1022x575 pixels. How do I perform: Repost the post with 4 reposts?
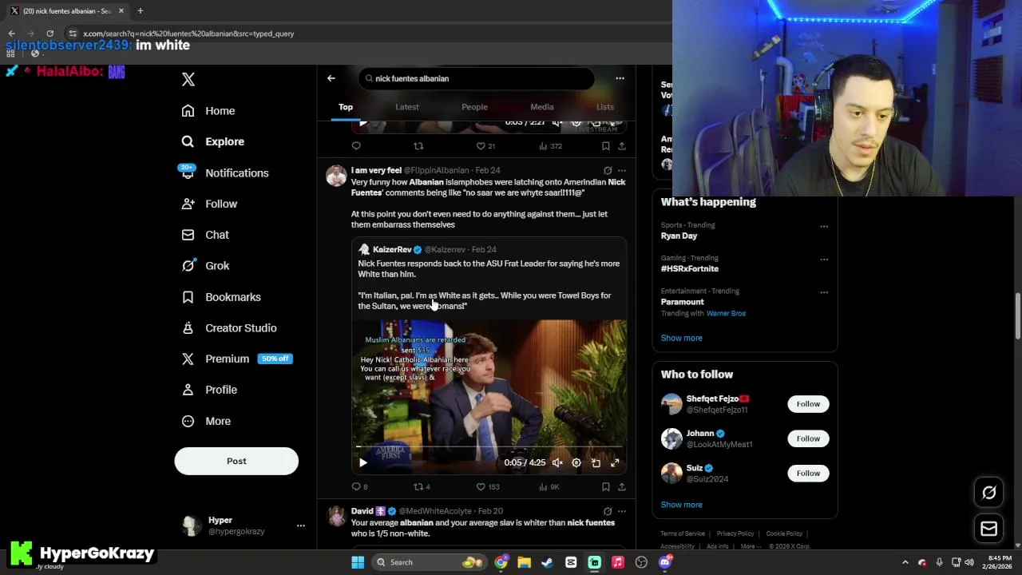point(422,486)
